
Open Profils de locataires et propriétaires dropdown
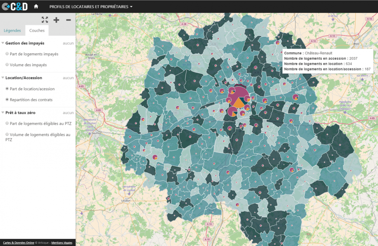[x=91, y=7]
